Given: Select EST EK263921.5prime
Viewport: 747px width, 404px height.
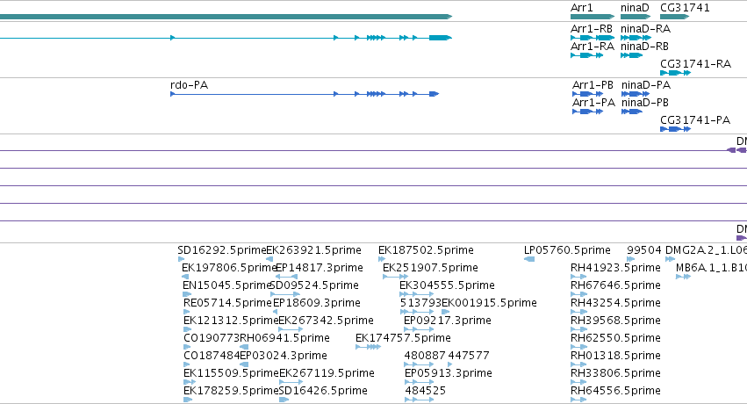Looking at the screenshot, I should (313, 250).
